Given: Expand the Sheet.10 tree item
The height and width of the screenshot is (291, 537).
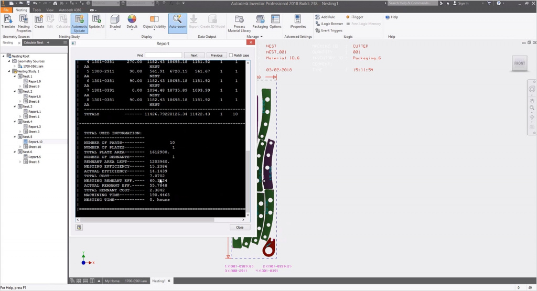Looking at the screenshot, I should (x=20, y=147).
